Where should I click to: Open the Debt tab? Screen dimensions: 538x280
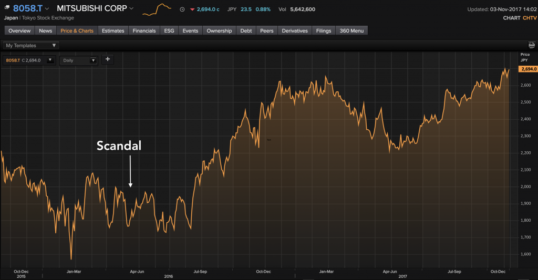(x=246, y=30)
